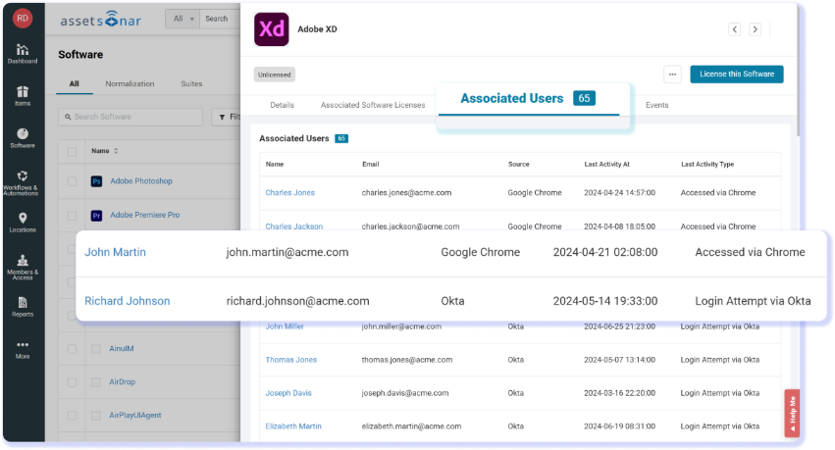The height and width of the screenshot is (450, 835).
Task: Open the Events tab
Action: coord(657,105)
